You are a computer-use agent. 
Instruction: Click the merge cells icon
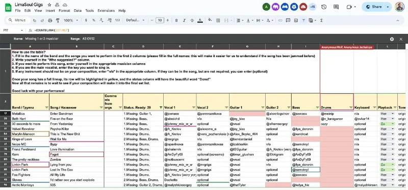226,20
